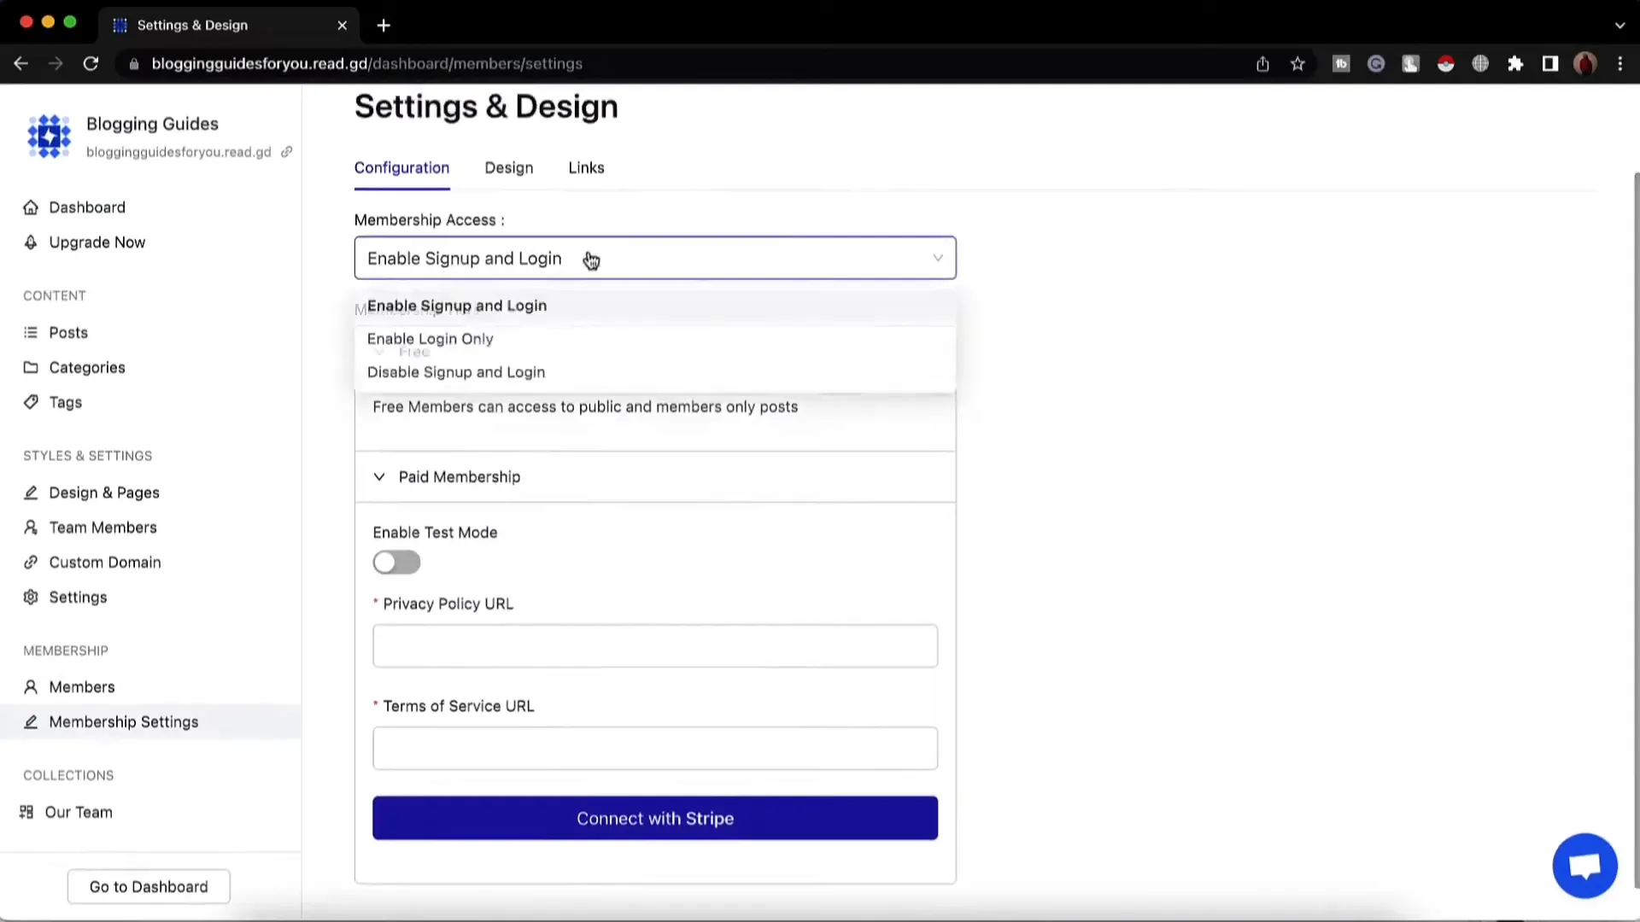
Task: Open the tab search chevron in Chrome
Action: tap(1619, 26)
